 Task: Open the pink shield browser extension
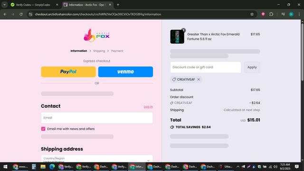pos(263,14)
